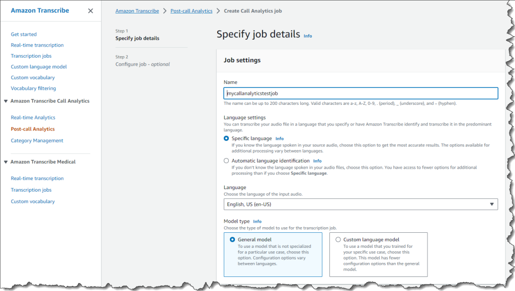Open Real-time Analytics page
515x291 pixels.
(x=33, y=117)
